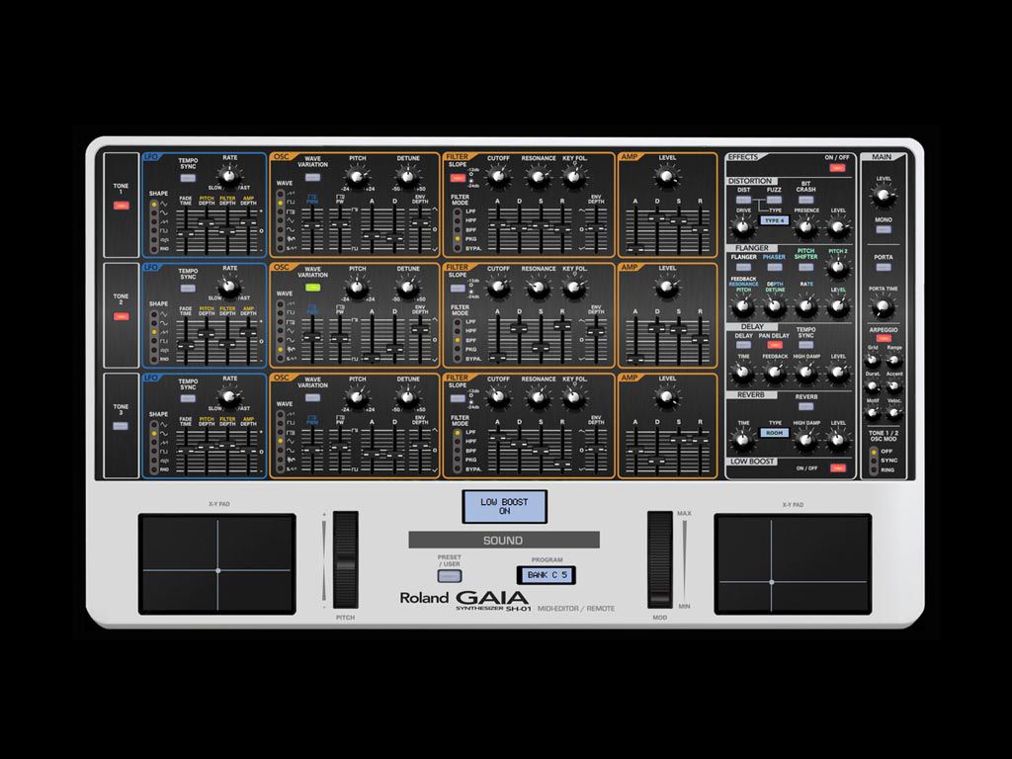Click the Distortion Presence knob
The image size is (1012, 759).
pyautogui.click(x=805, y=227)
